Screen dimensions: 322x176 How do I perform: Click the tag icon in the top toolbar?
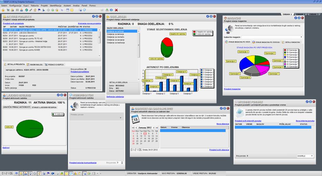click(62, 10)
